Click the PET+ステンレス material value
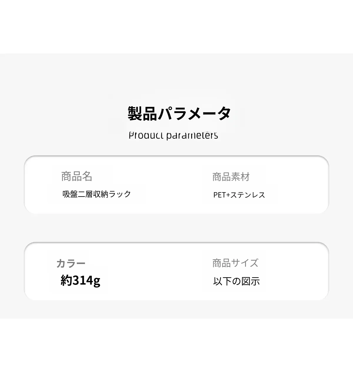This screenshot has height=387, width=353. coord(239,195)
